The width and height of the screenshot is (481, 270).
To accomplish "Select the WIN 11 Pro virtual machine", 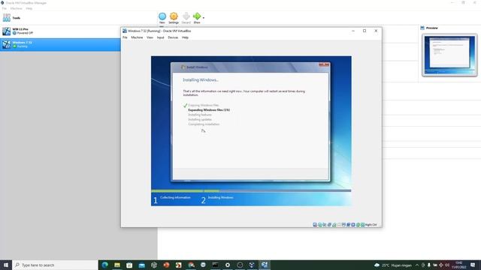I will [60, 31].
